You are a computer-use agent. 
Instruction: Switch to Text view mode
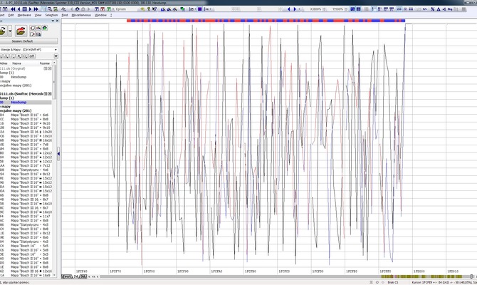(67, 276)
